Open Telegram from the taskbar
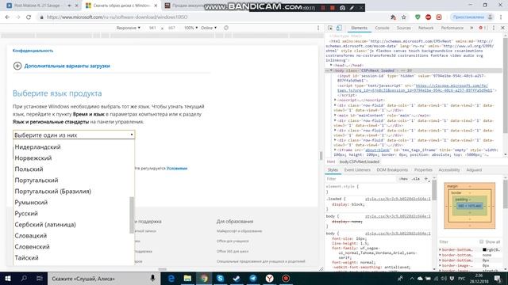Viewport: 508px width, 285px height. pyautogui.click(x=253, y=279)
